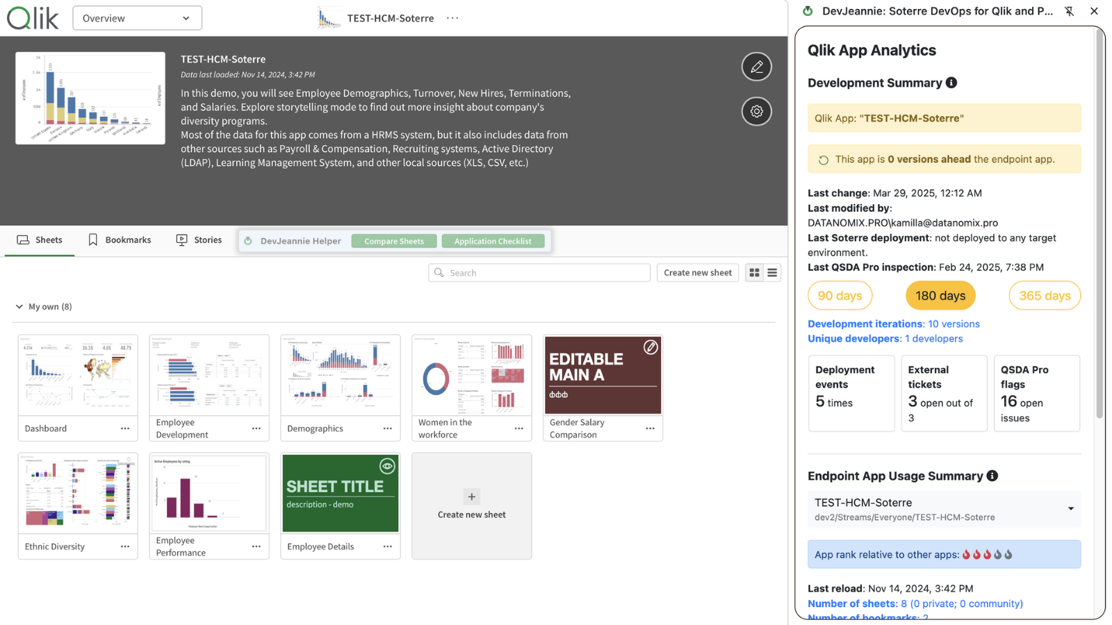The height and width of the screenshot is (625, 1112).
Task: Click the Qlik logo
Action: 33,18
